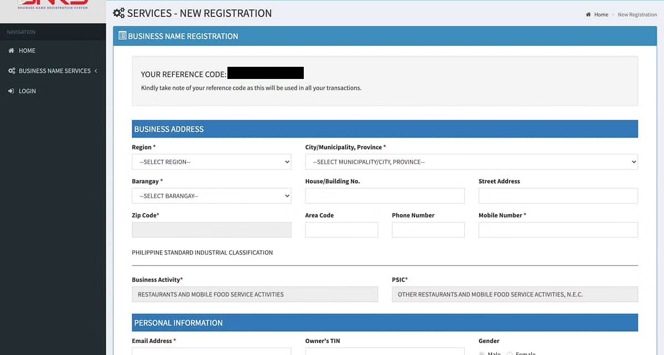Click the Home breadcrumb link
664x355 pixels.
click(601, 14)
